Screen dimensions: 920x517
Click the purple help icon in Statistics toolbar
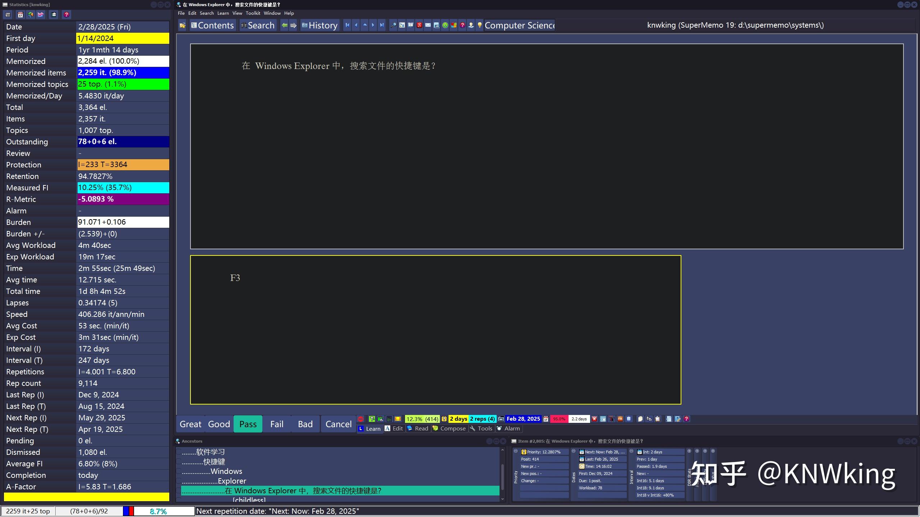pos(66,15)
